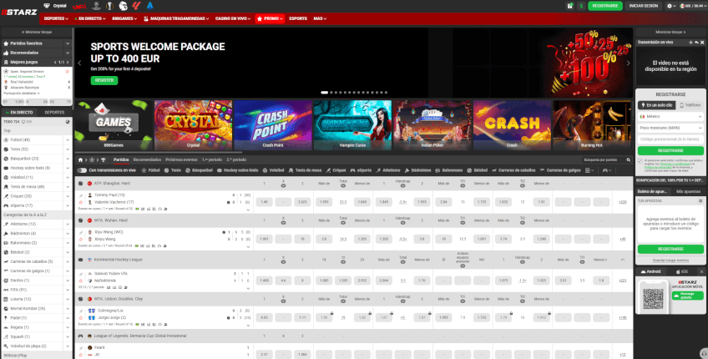Go to next banner slide arrow
Image resolution: width=708 pixels, height=359 pixels.
(x=628, y=63)
